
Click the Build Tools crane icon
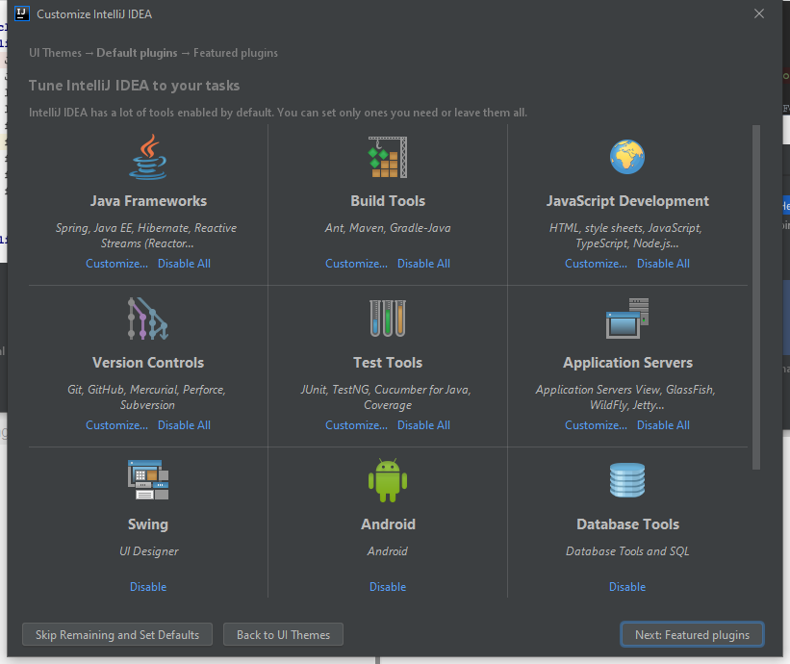(x=388, y=157)
